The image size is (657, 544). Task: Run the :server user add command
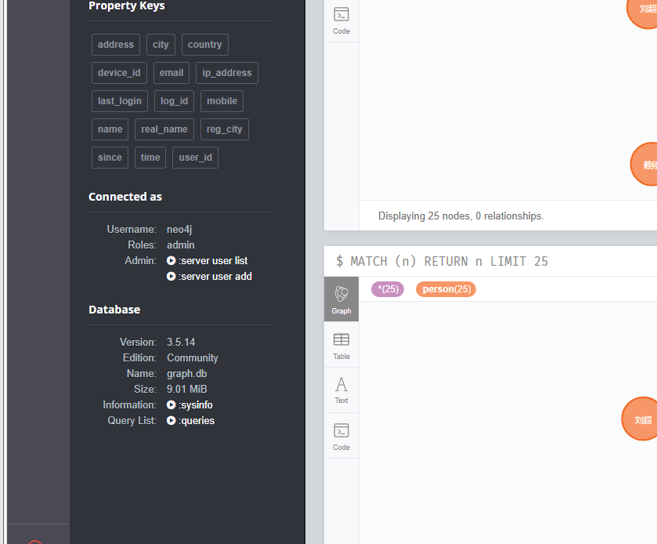[215, 277]
